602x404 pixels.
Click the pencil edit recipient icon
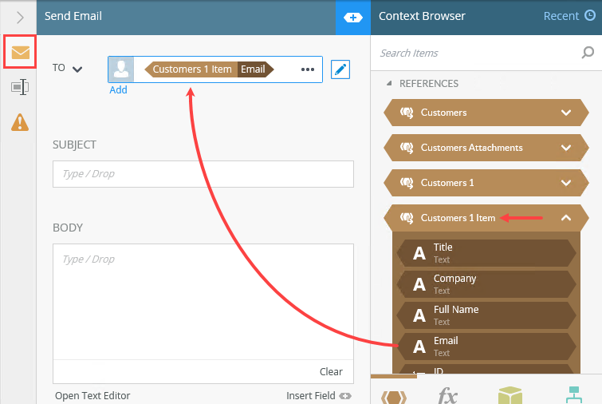(340, 69)
